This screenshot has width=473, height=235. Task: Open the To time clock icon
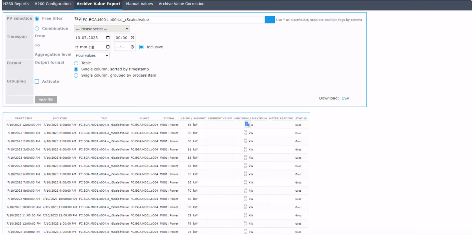pos(132,47)
